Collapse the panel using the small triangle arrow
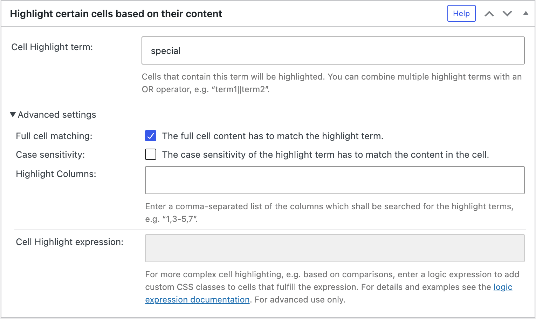This screenshot has height=319, width=536. tap(526, 13)
